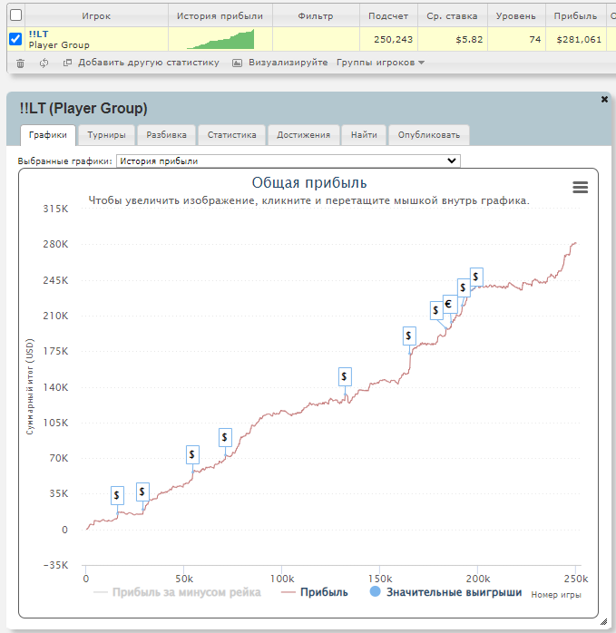Sort by the Подсчет column header
This screenshot has height=633, width=616.
tap(388, 16)
